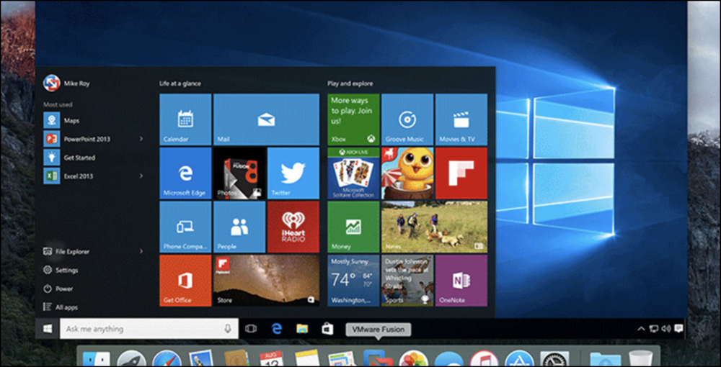This screenshot has height=367, width=721.
Task: Expand the Excel 2013 jump list arrow
Action: coord(141,176)
